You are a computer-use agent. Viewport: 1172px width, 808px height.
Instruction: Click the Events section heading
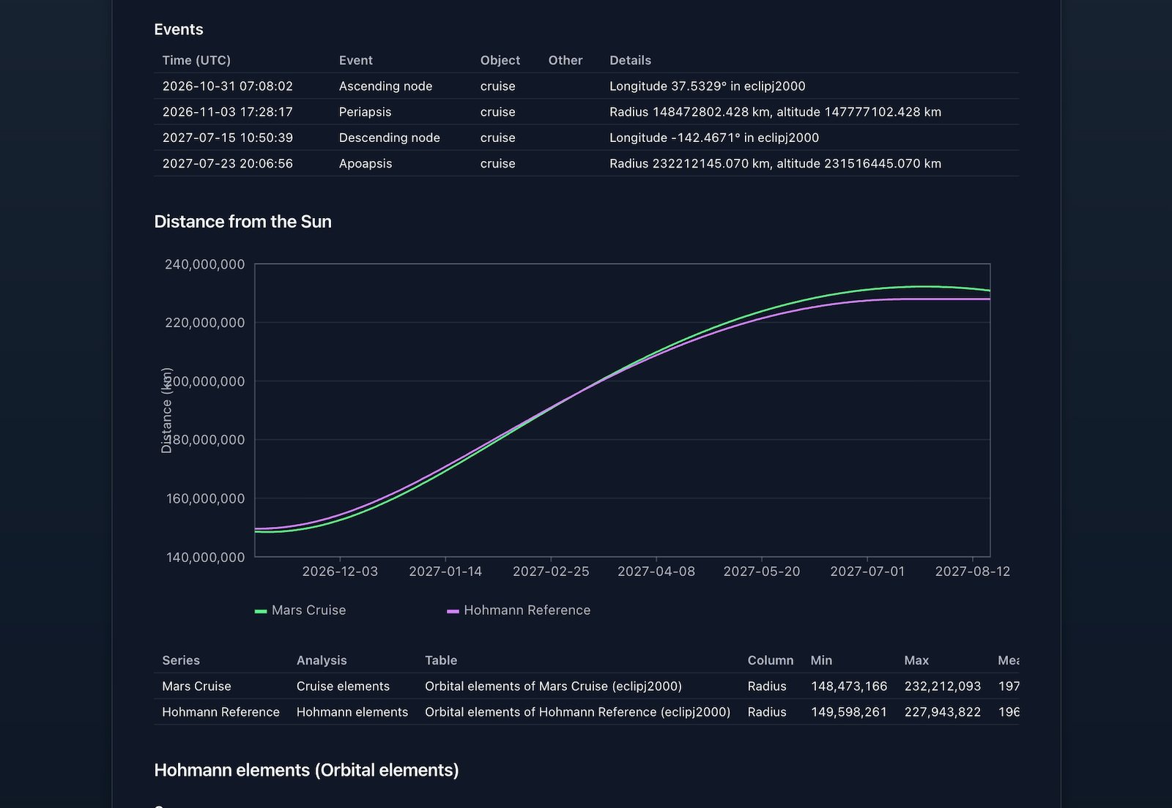(x=179, y=29)
